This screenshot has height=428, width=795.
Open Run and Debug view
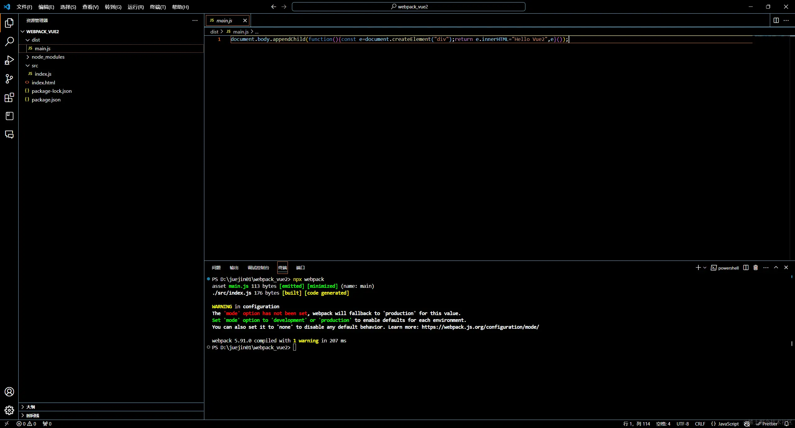9,60
